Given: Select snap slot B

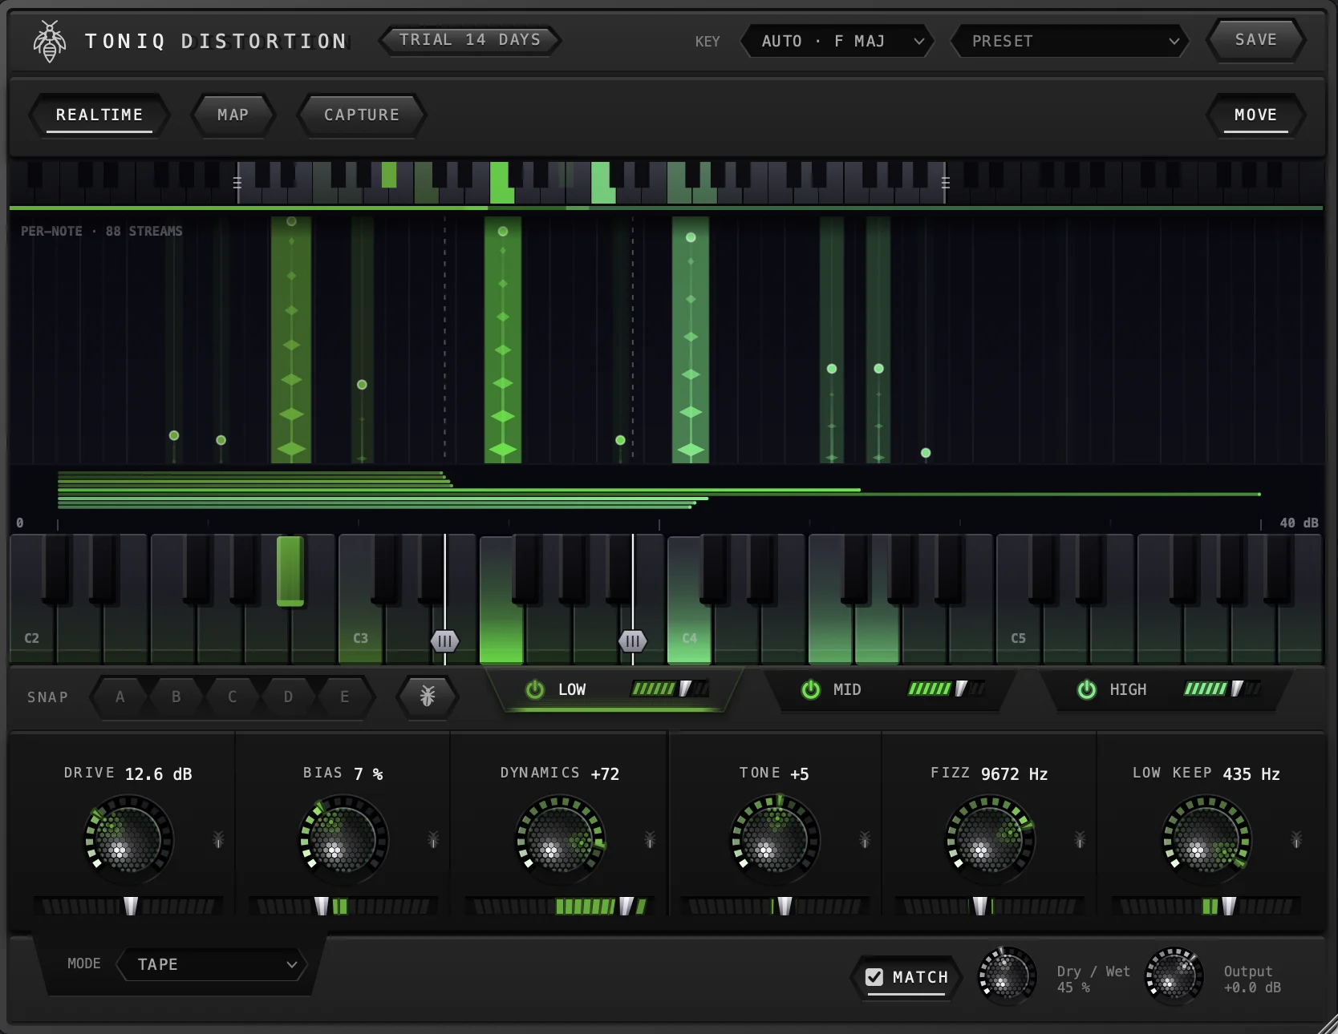Looking at the screenshot, I should (176, 697).
